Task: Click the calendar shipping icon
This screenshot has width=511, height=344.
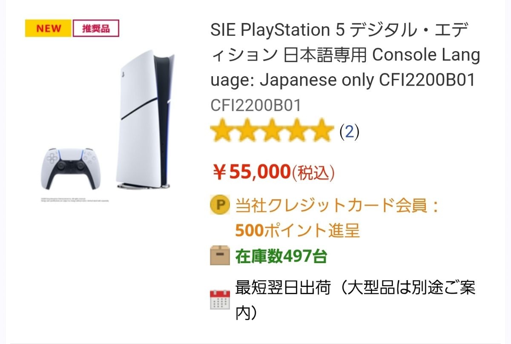Action: coord(220,299)
